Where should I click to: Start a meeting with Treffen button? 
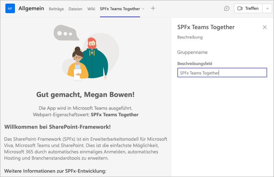(248, 8)
